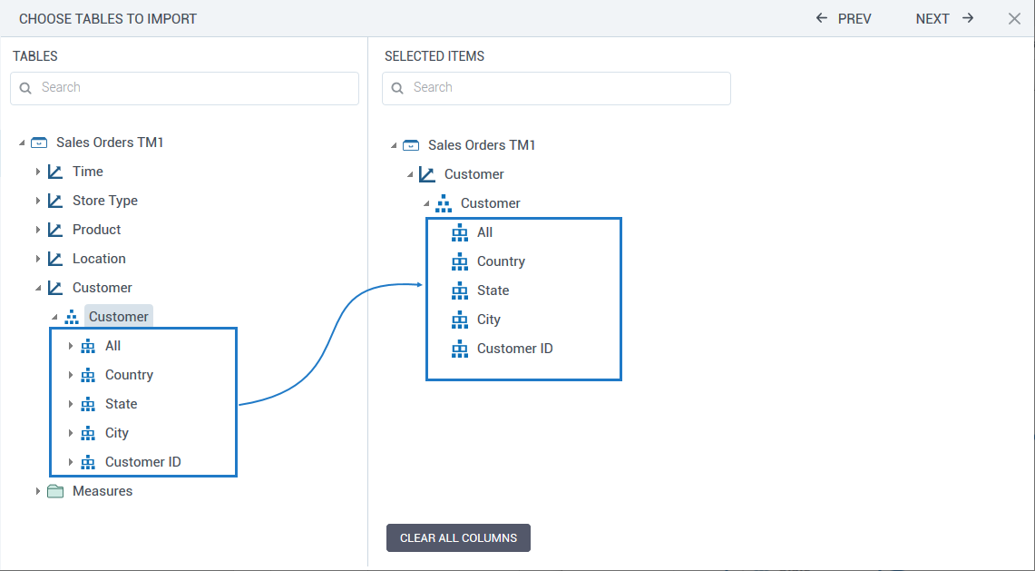Click the Customer ID level icon in Tables
Viewport: 1035px width, 571px height.
88,462
